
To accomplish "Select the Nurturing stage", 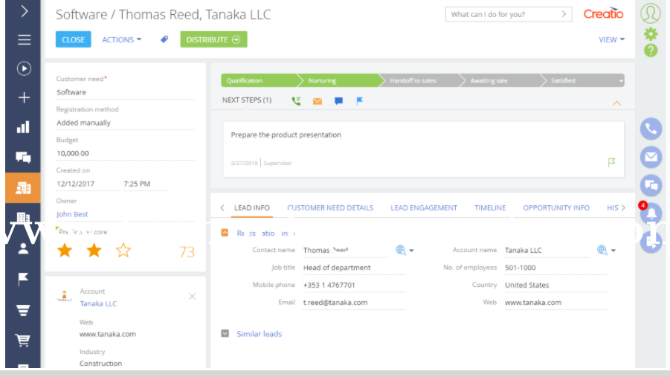I will tap(340, 80).
